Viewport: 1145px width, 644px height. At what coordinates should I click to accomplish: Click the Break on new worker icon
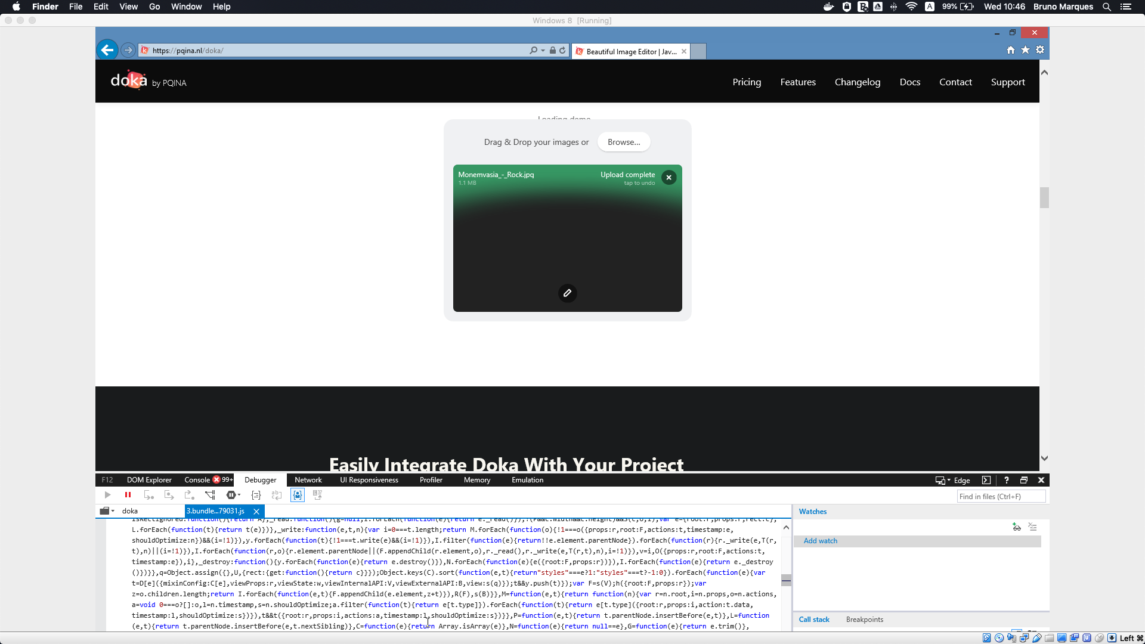click(x=210, y=495)
